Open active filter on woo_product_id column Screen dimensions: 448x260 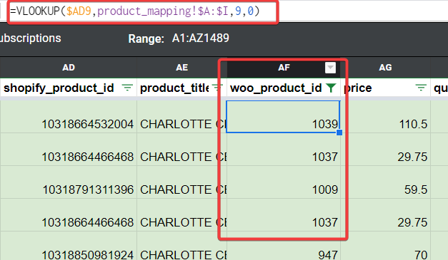(331, 88)
